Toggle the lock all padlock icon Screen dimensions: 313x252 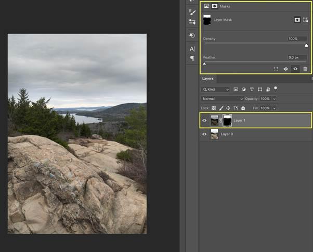243,108
